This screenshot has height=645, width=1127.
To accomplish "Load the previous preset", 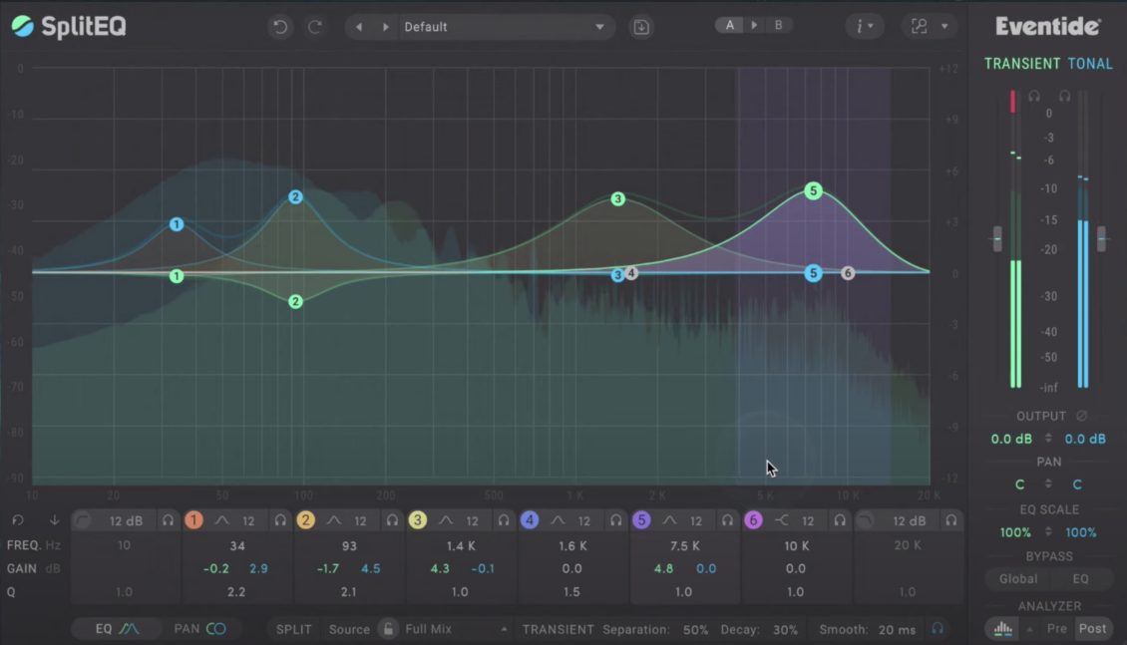I will 359,27.
